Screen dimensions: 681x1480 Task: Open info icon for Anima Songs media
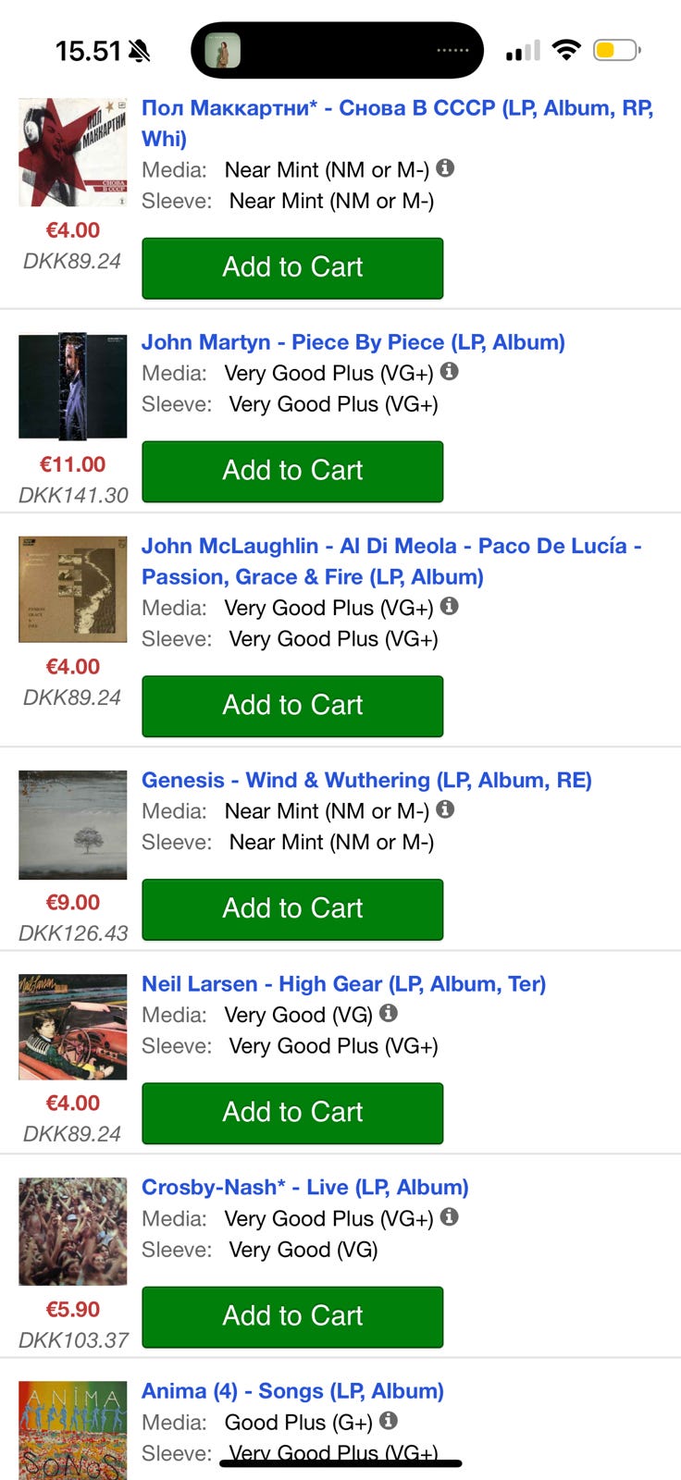(x=389, y=1420)
